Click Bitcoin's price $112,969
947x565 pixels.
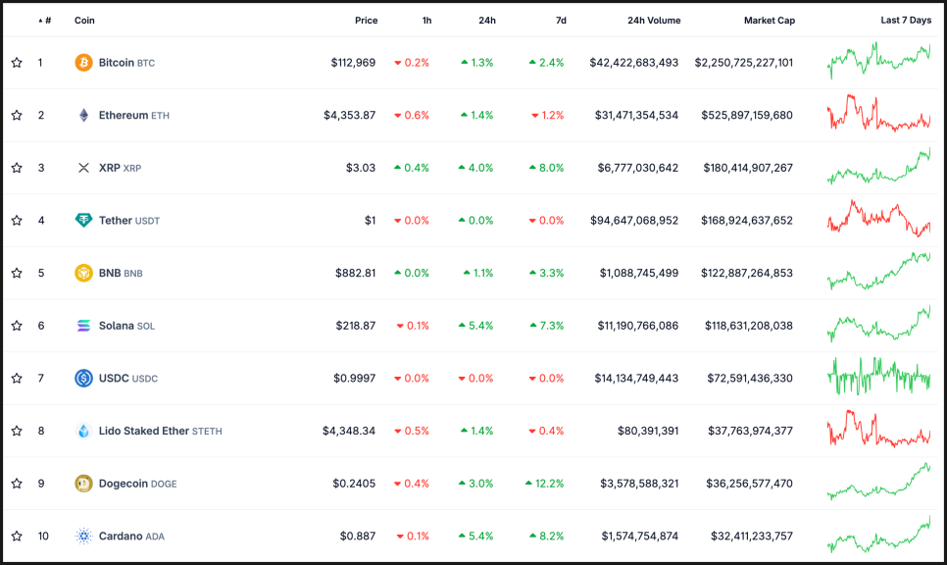click(353, 62)
